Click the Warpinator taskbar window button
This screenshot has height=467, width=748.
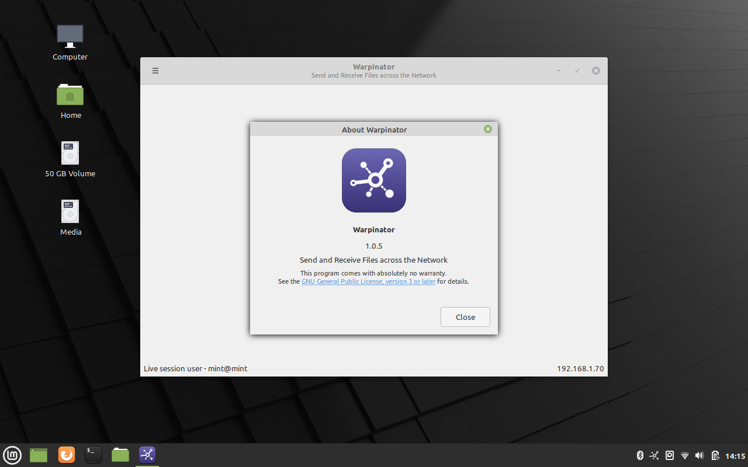tap(147, 455)
